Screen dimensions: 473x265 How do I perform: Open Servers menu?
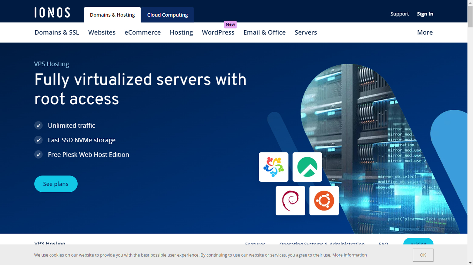[x=306, y=32]
